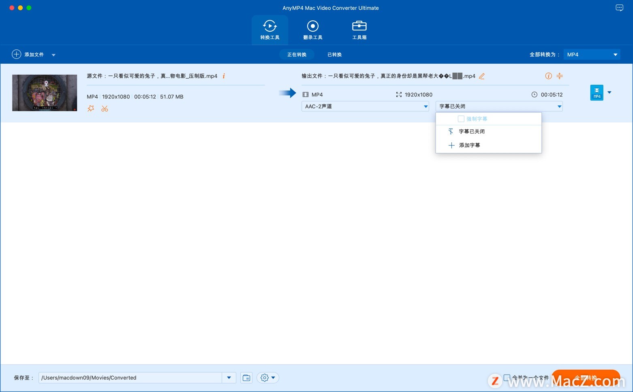
Task: Expand the AAC-2声道 audio dropdown
Action: pos(425,106)
